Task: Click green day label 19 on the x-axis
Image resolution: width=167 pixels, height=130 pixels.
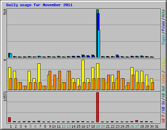Action: coord(98,126)
